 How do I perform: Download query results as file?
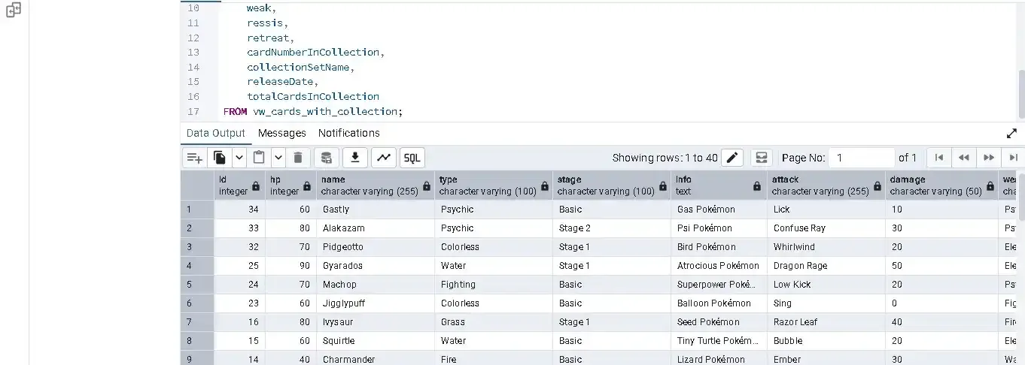355,158
